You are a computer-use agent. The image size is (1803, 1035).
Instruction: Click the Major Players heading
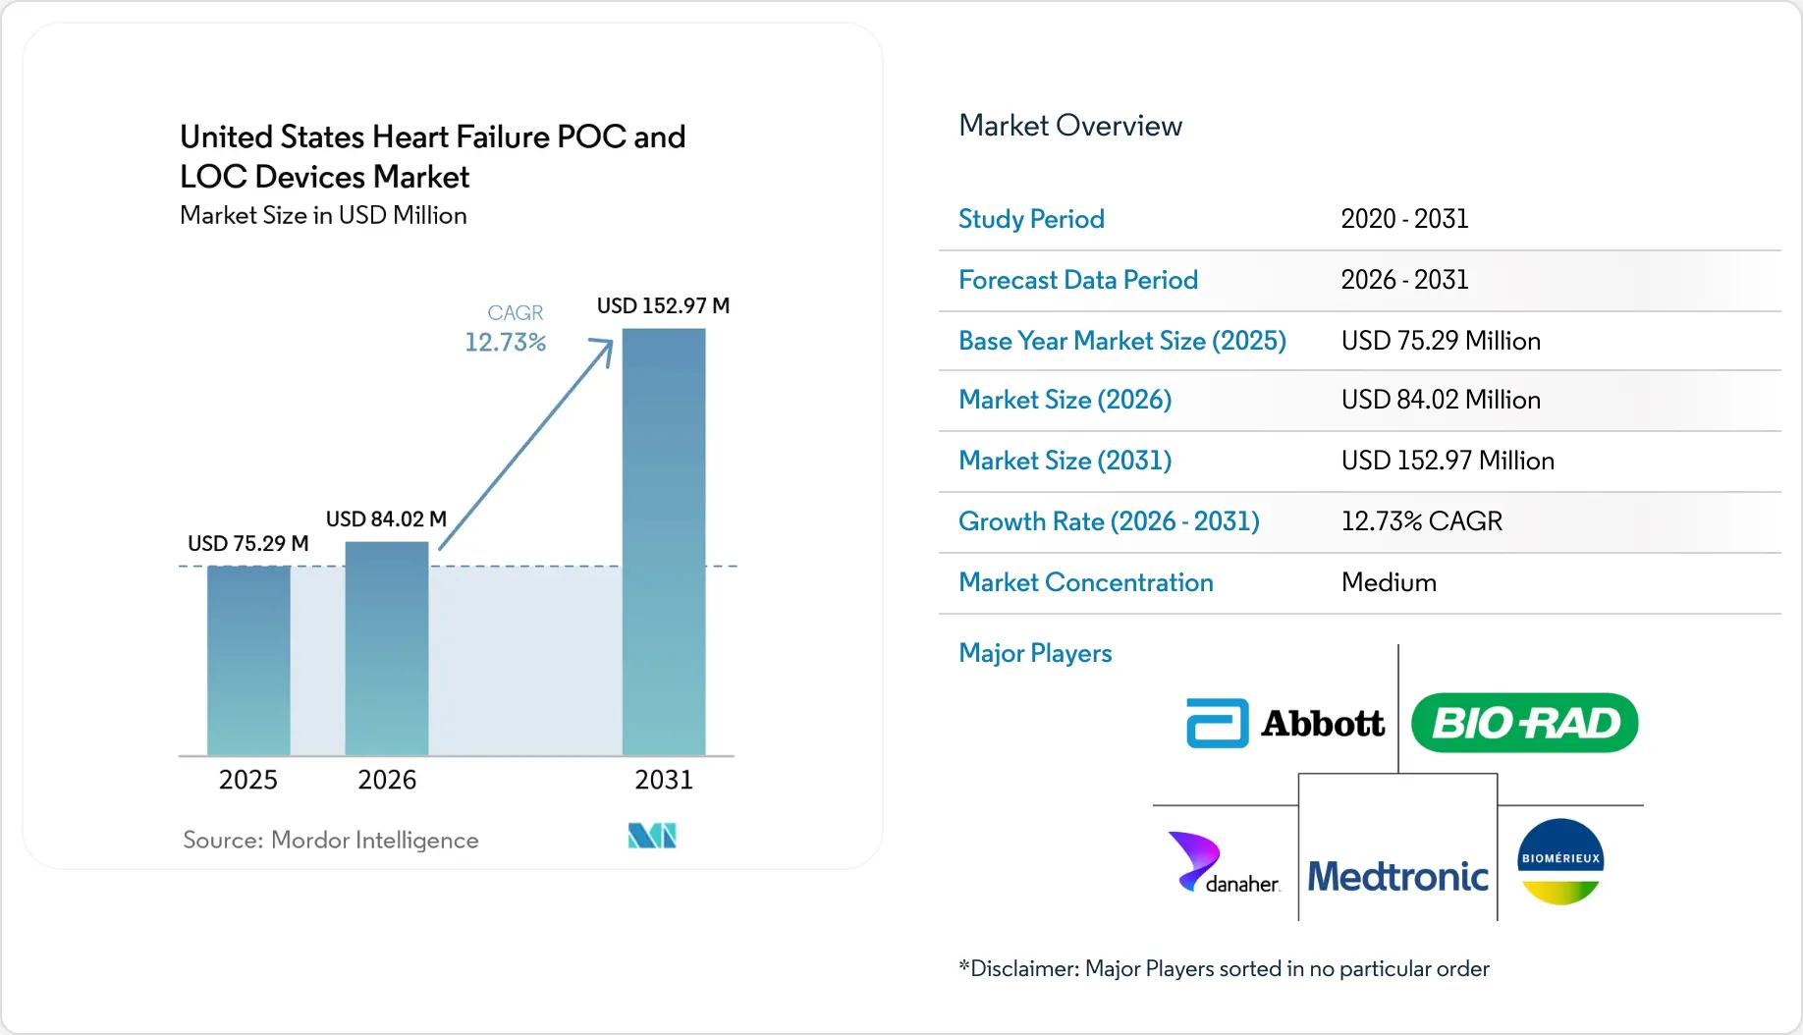click(x=1035, y=653)
